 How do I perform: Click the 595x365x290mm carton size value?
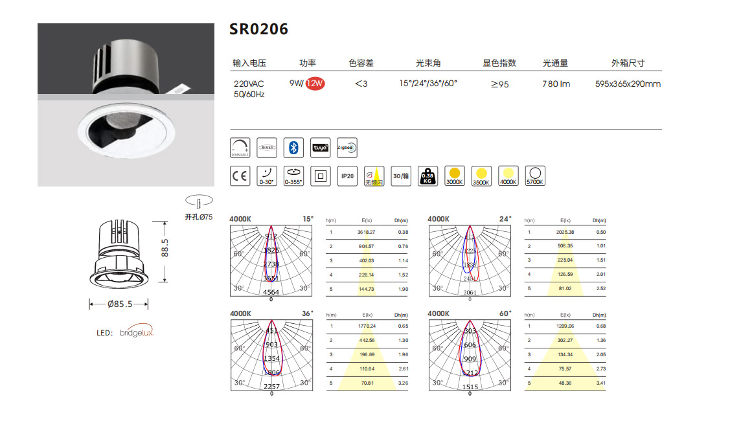click(628, 84)
